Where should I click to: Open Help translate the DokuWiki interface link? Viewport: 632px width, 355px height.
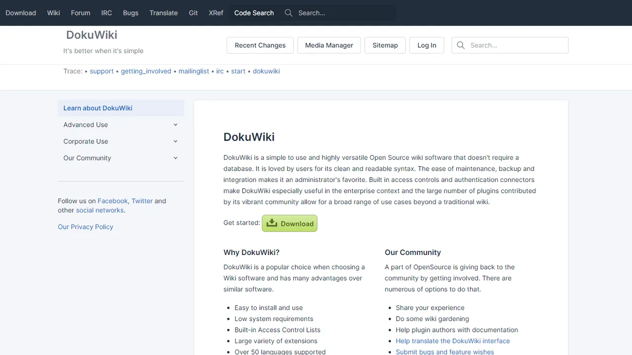tap(453, 341)
